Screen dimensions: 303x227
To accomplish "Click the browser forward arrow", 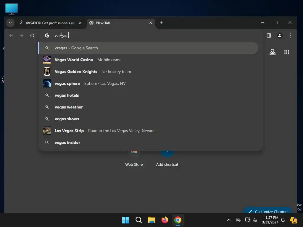I will pyautogui.click(x=22, y=35).
